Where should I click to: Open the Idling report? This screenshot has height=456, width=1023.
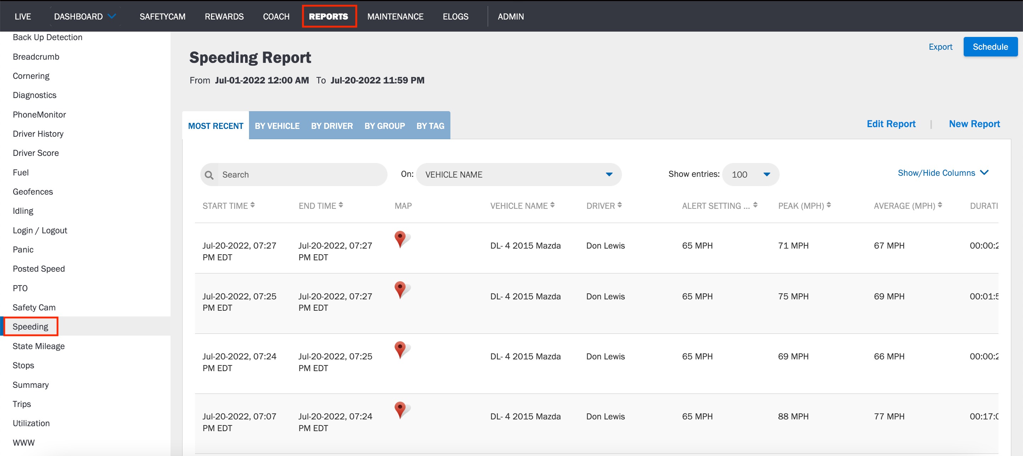pos(23,211)
